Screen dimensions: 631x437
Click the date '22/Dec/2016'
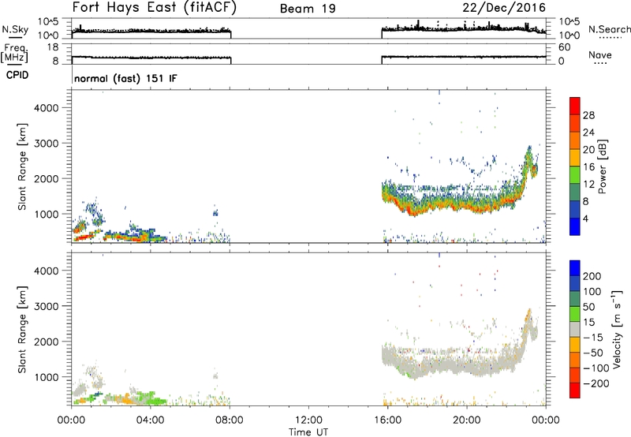(x=504, y=8)
